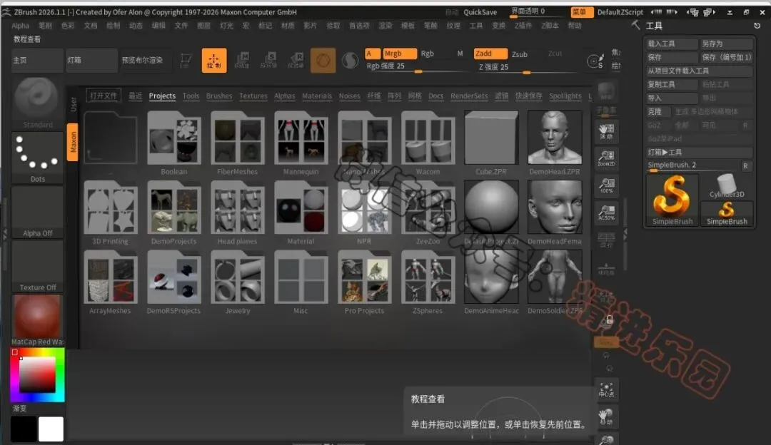
Task: Toggle the M material channel
Action: 460,53
